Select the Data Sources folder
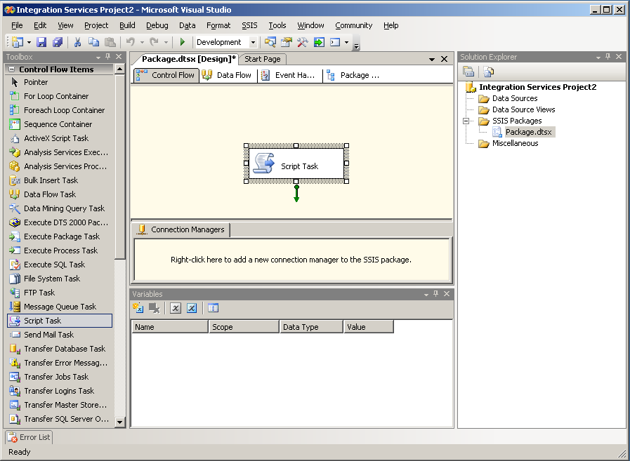 point(515,98)
